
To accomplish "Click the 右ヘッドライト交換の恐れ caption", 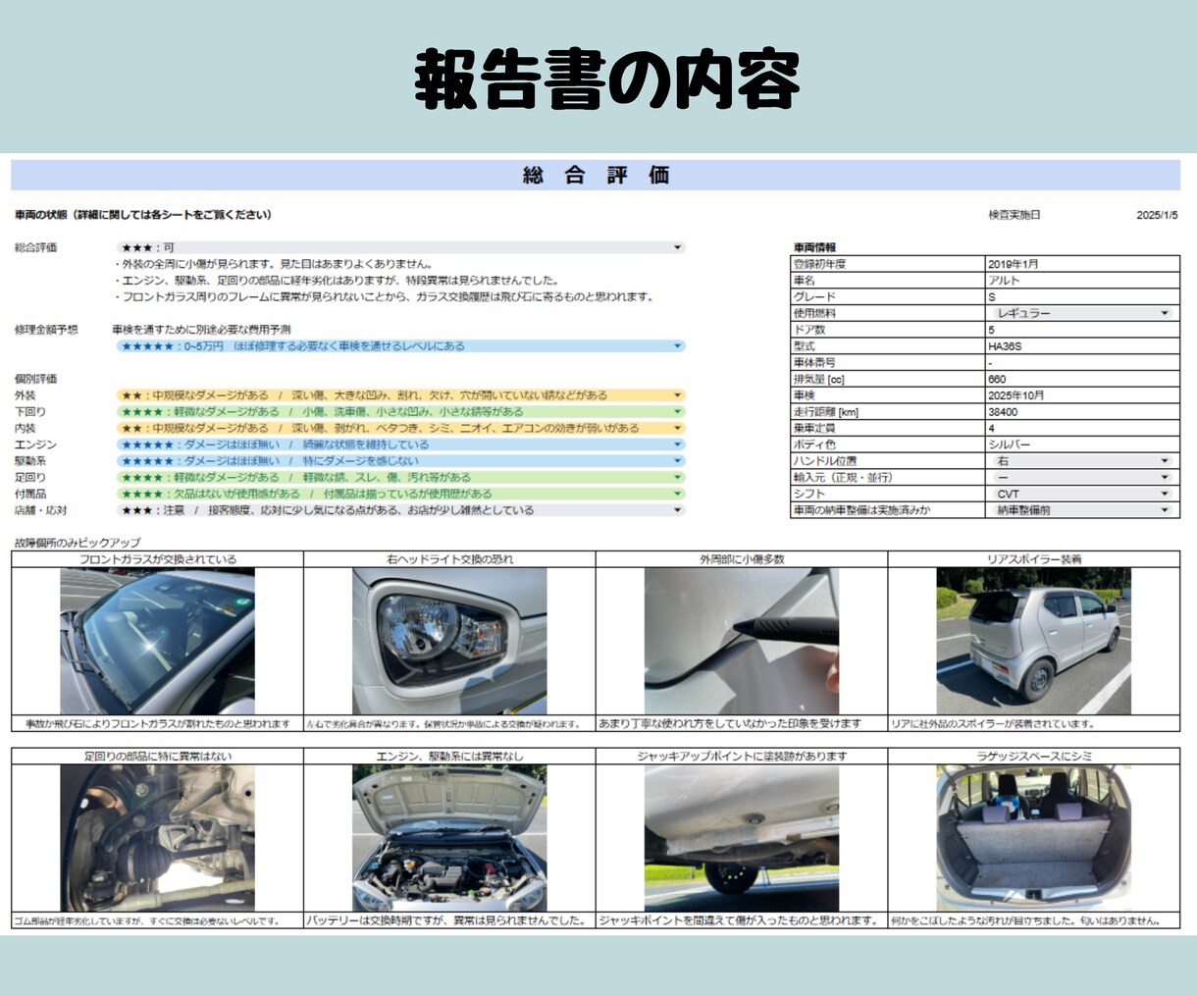I will click(449, 559).
